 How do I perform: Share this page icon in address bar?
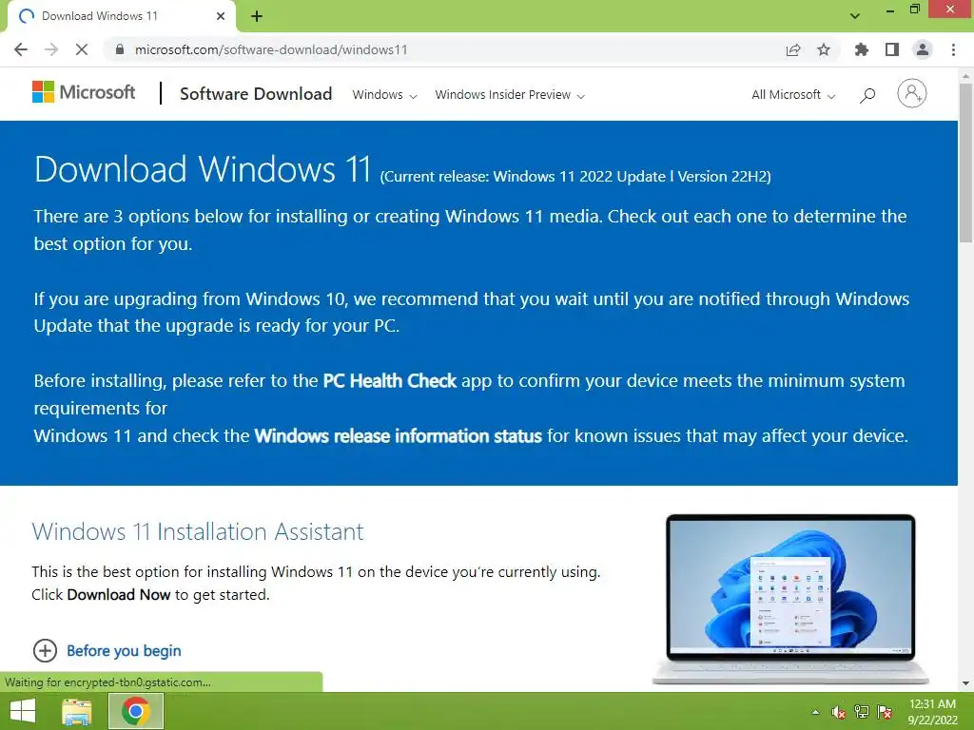793,49
